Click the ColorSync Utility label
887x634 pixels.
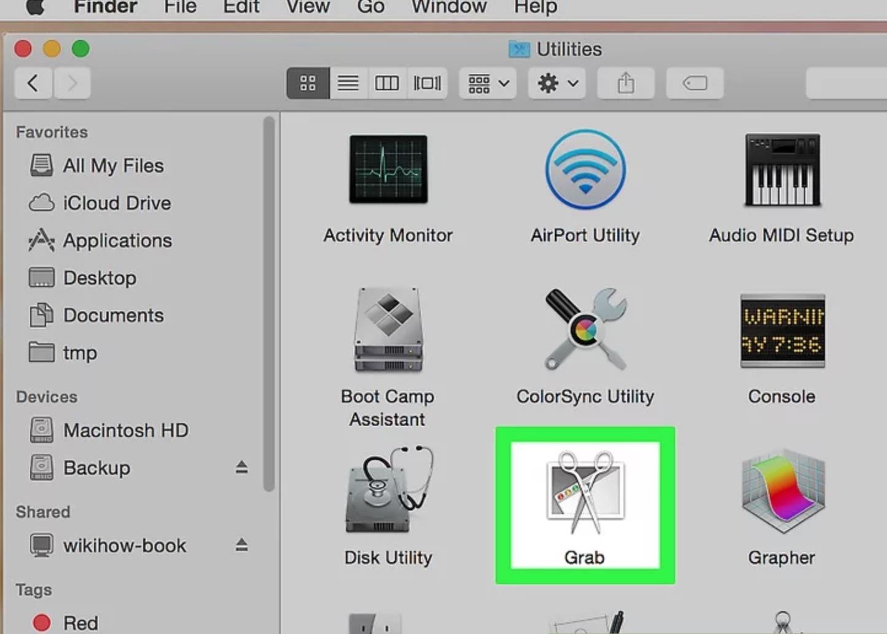[585, 396]
